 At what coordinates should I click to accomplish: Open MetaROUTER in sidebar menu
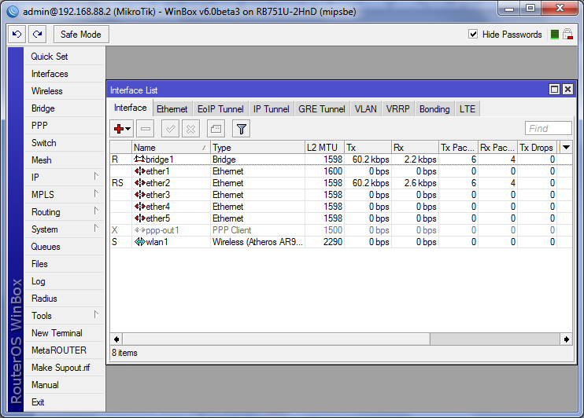point(65,350)
